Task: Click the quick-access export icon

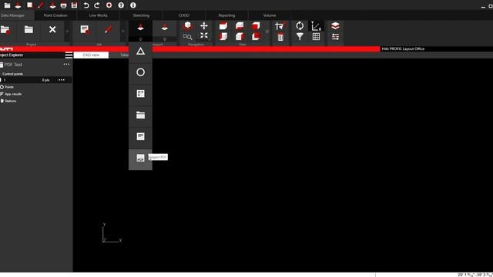Action: pos(52,5)
